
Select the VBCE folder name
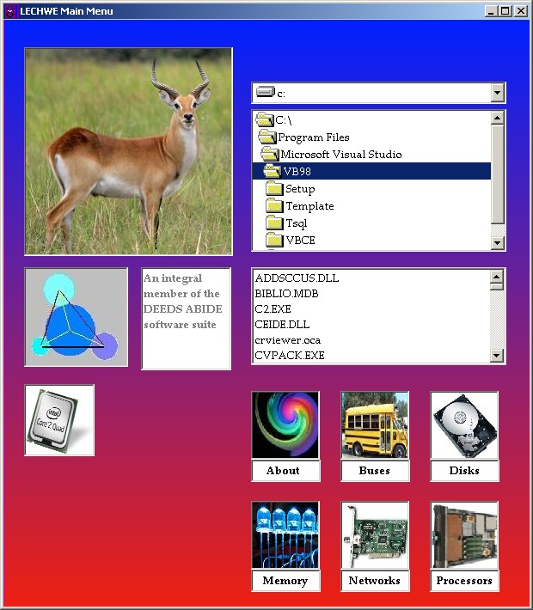[x=301, y=241]
